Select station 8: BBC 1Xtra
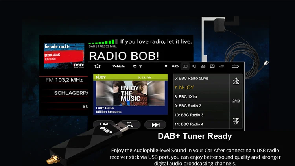295x166 pixels. tap(201, 97)
